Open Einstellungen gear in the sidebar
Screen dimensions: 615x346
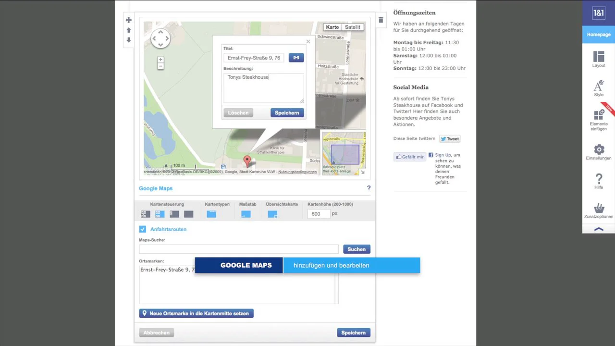[x=599, y=152]
